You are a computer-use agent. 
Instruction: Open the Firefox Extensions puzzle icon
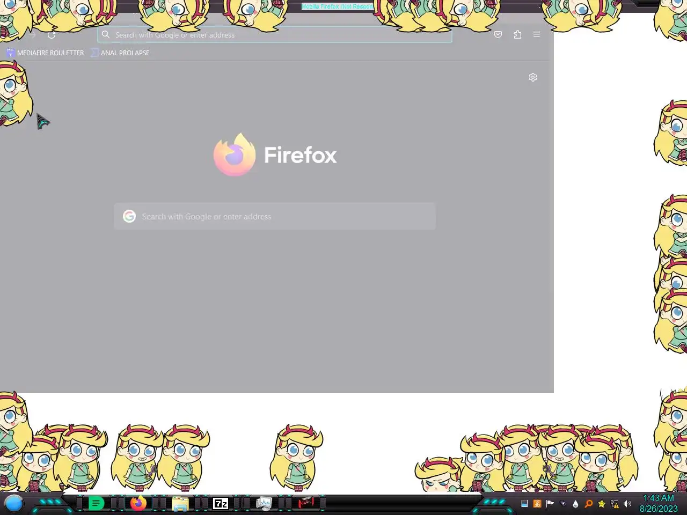517,34
